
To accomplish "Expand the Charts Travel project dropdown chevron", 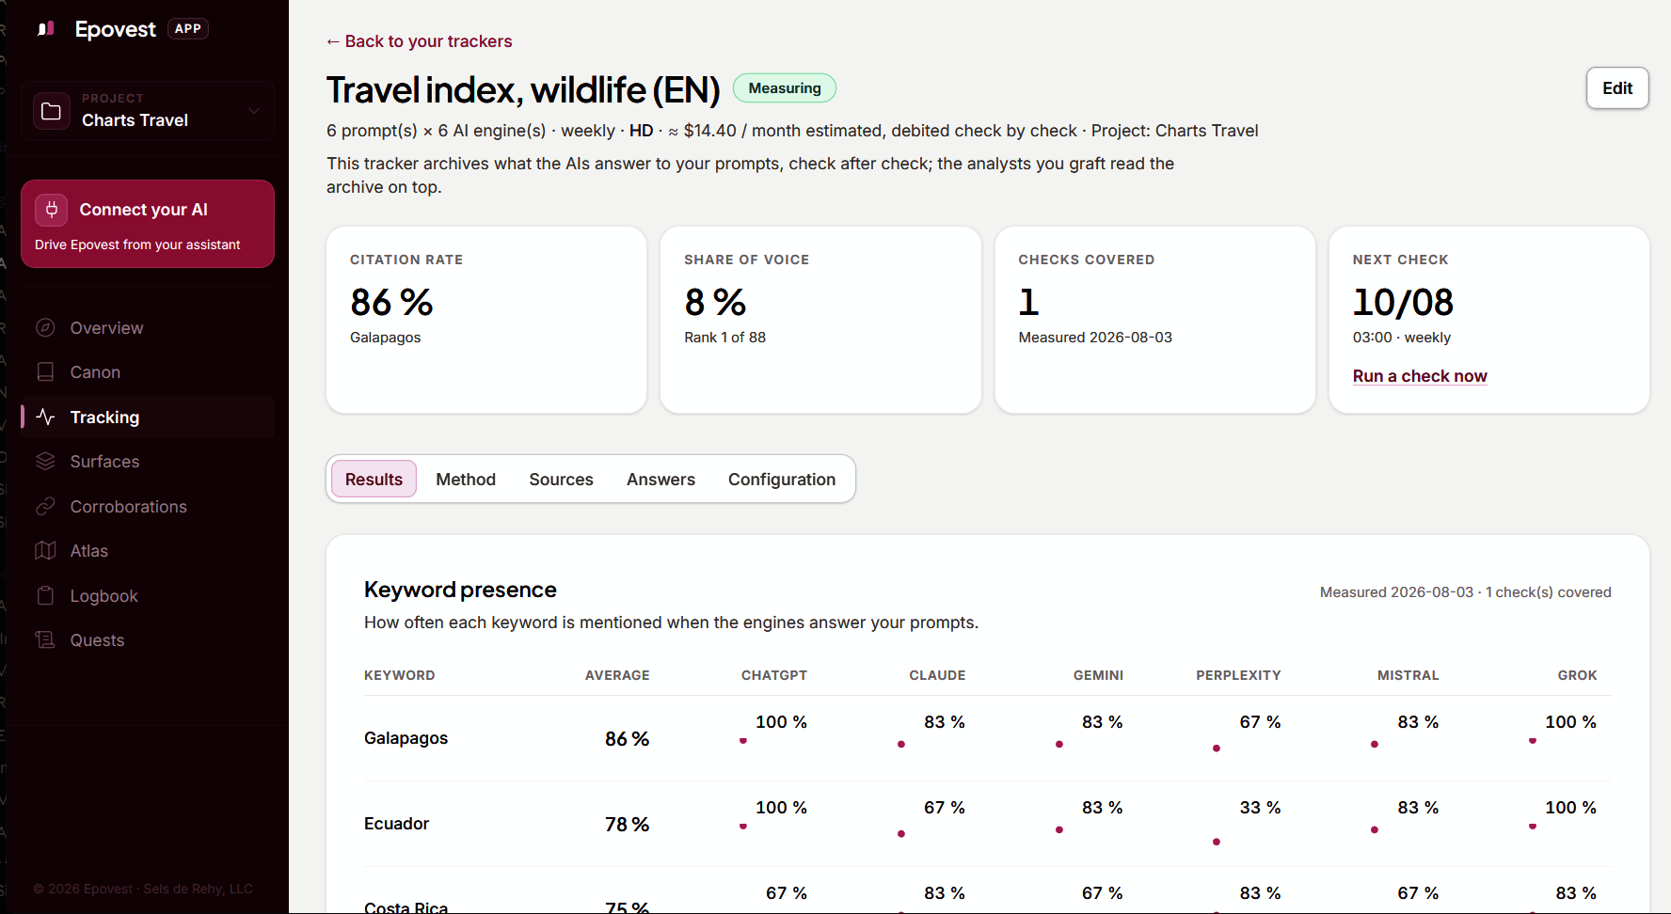I will [x=253, y=111].
